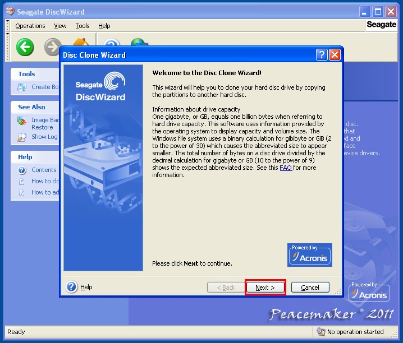Click the Show Log magnifier icon
The image size is (403, 343).
tap(21, 137)
